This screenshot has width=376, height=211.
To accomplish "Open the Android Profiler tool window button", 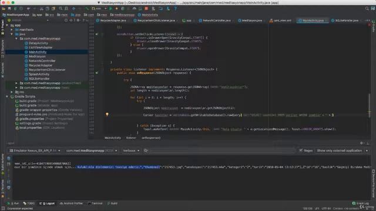I will [71, 203].
